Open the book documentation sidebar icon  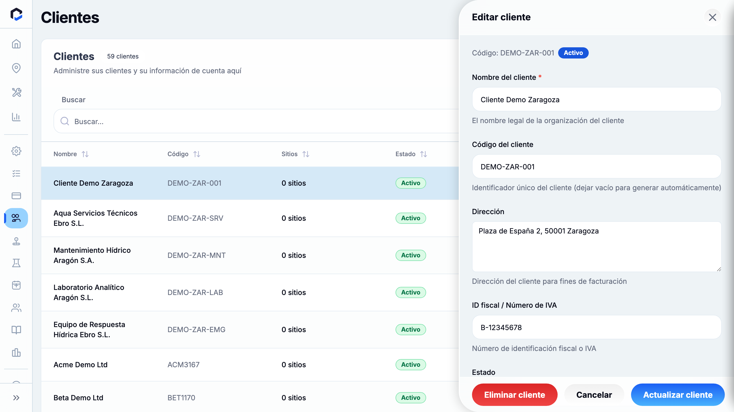(16, 330)
